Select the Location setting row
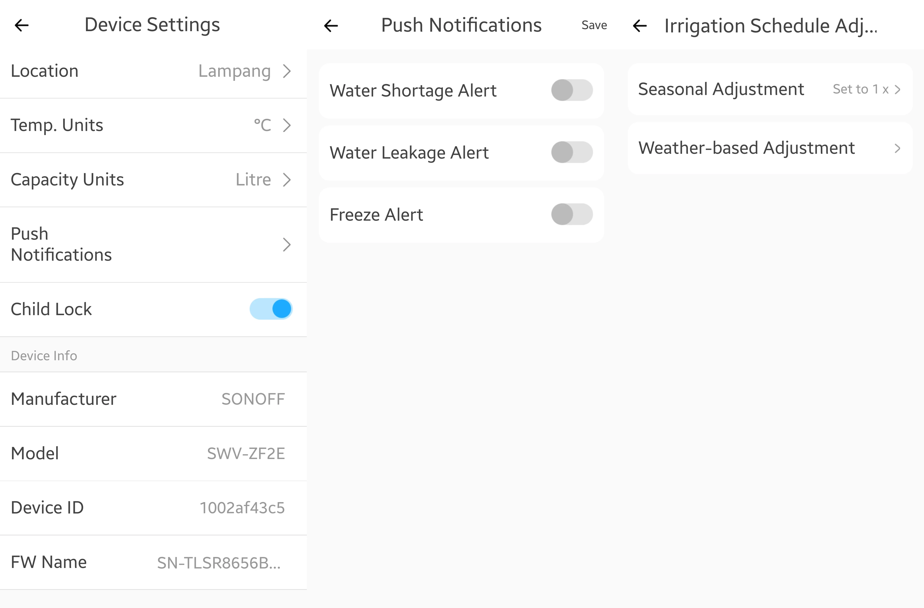924x608 pixels. [153, 71]
